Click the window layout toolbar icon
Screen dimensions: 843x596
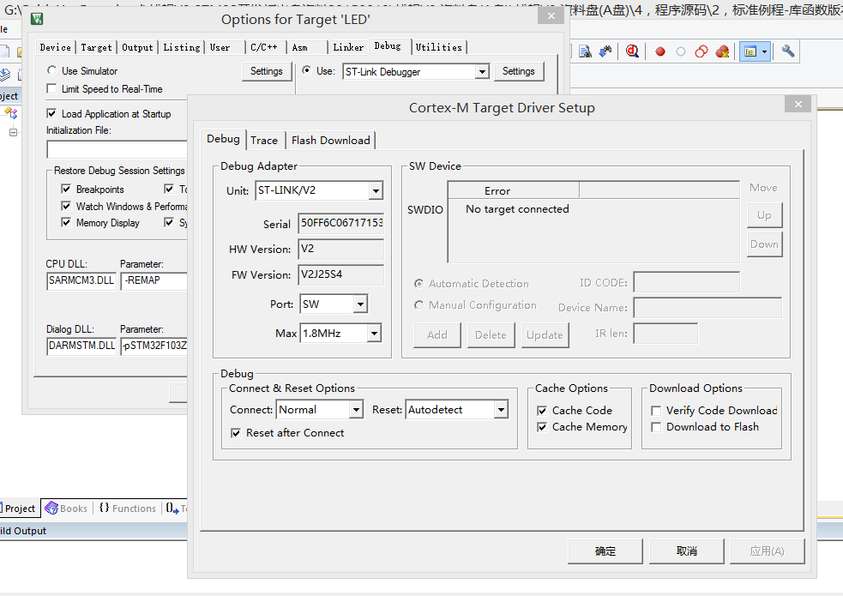pyautogui.click(x=750, y=51)
